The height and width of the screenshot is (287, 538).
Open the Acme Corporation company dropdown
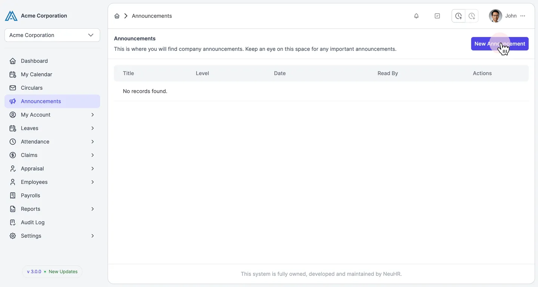[52, 35]
